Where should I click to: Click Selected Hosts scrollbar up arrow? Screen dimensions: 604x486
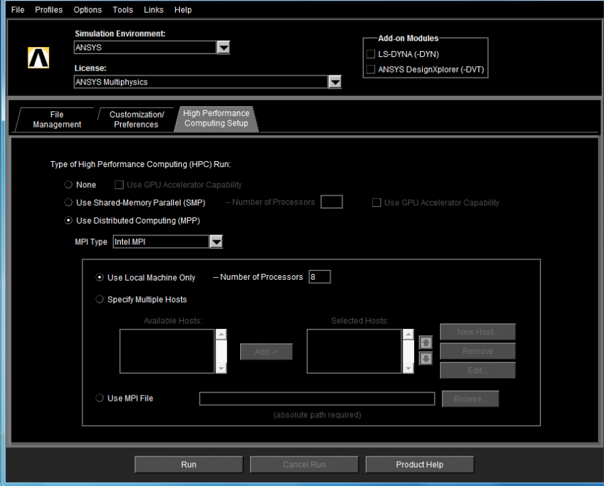tap(408, 334)
